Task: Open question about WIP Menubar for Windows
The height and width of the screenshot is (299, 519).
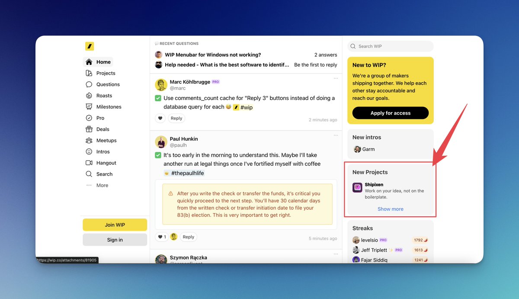Action: click(213, 55)
